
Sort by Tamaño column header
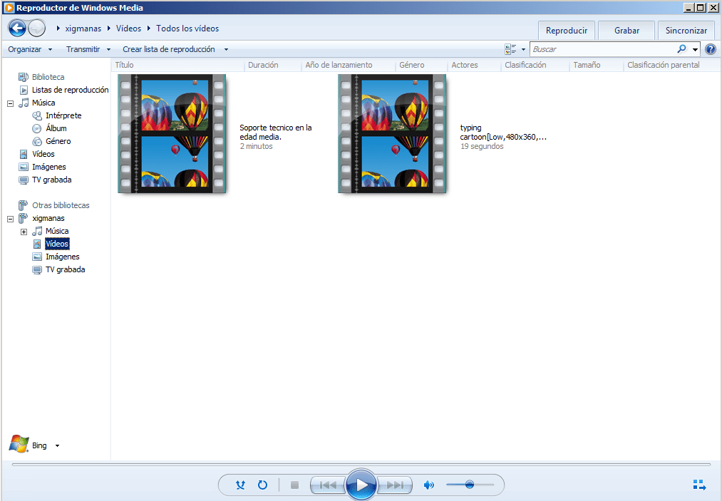point(597,65)
